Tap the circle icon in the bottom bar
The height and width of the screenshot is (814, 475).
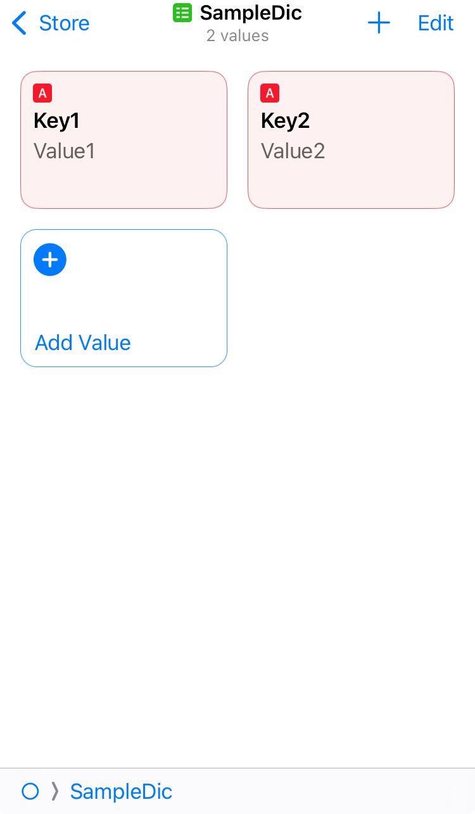30,791
